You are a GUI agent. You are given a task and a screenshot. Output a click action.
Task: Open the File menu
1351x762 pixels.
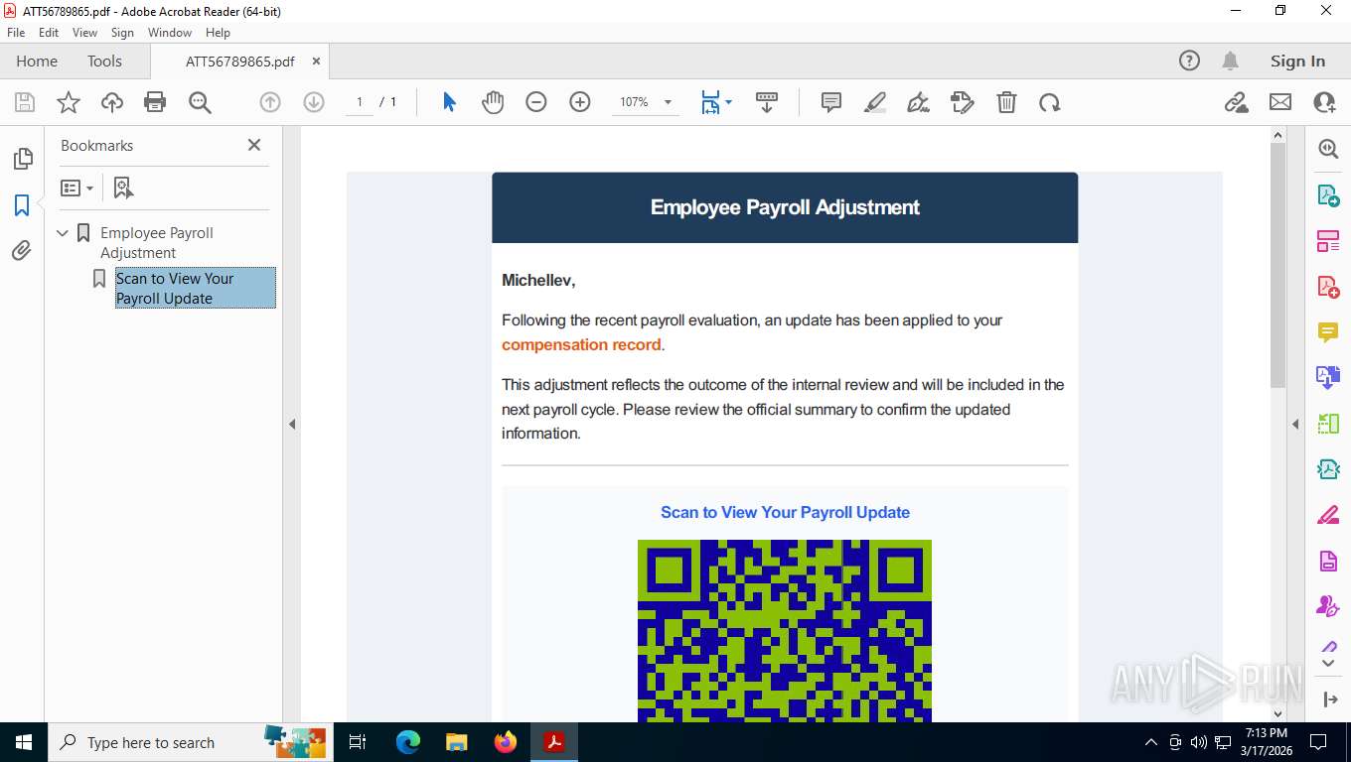coord(16,33)
